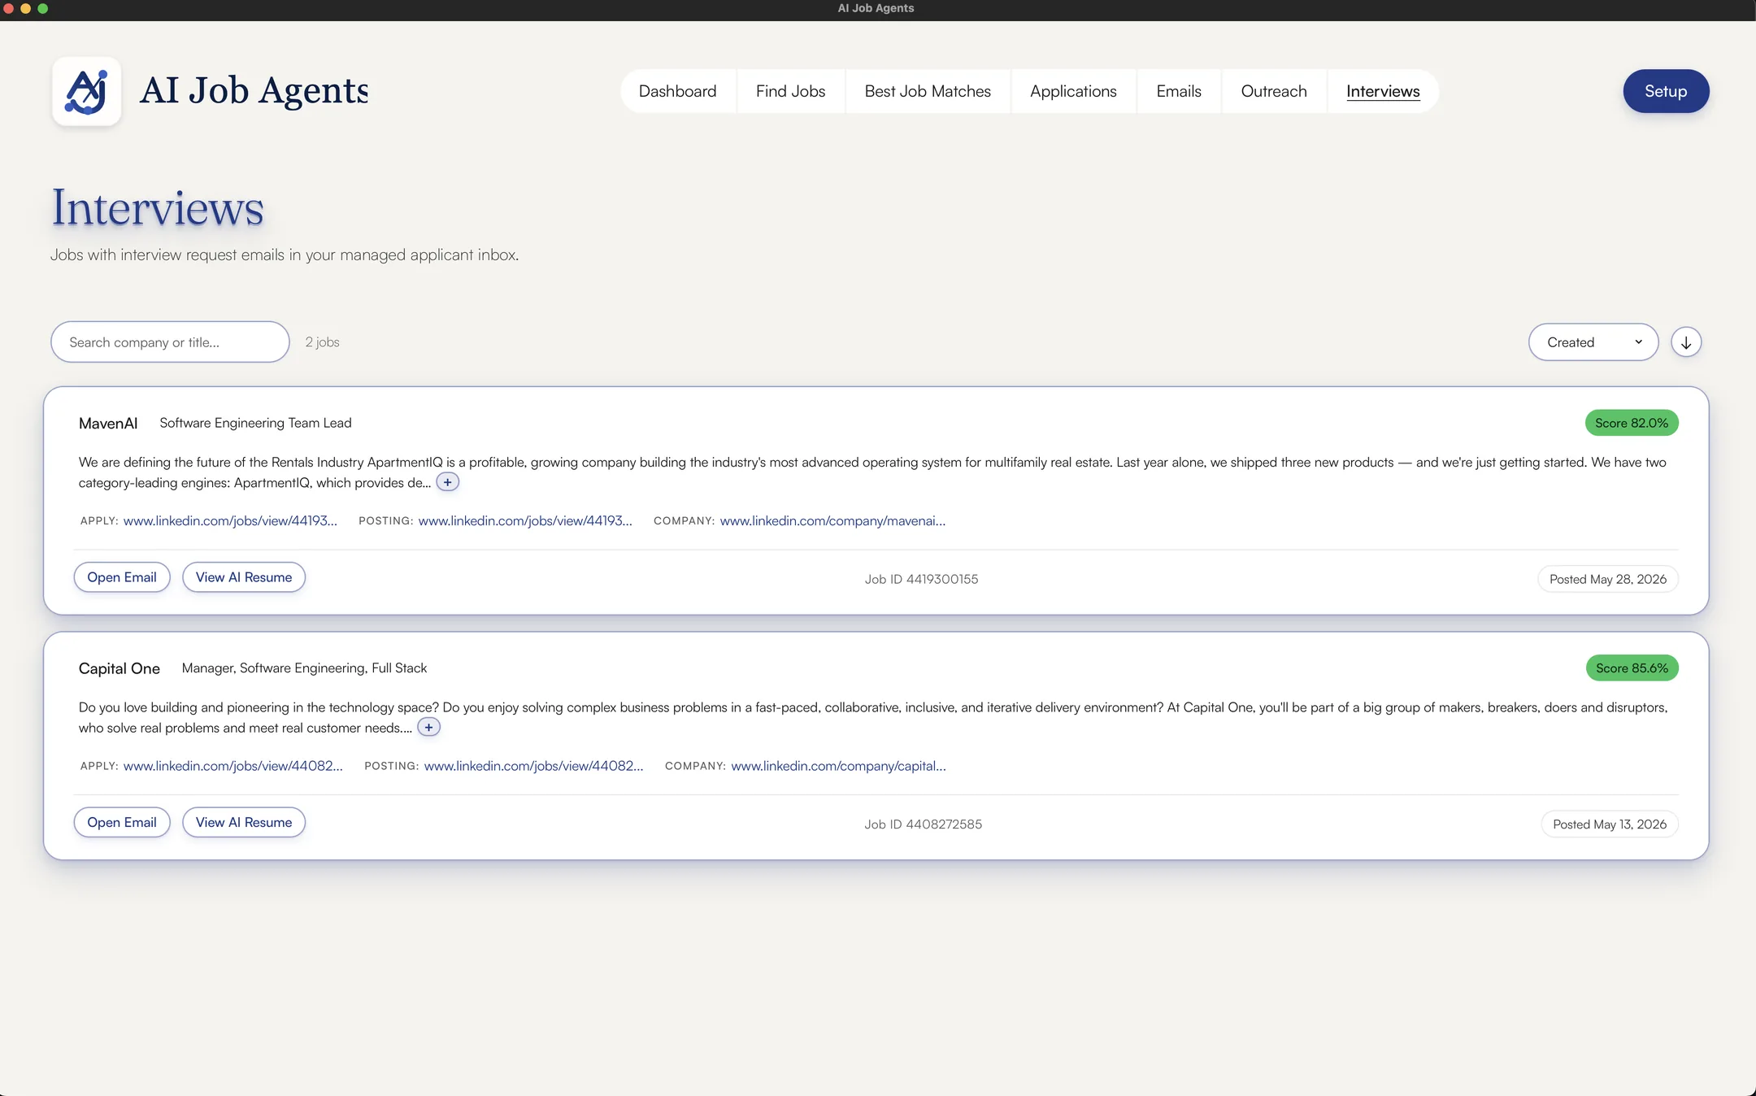The width and height of the screenshot is (1756, 1096).
Task: Click the yellow window minimize button
Action: (x=26, y=8)
